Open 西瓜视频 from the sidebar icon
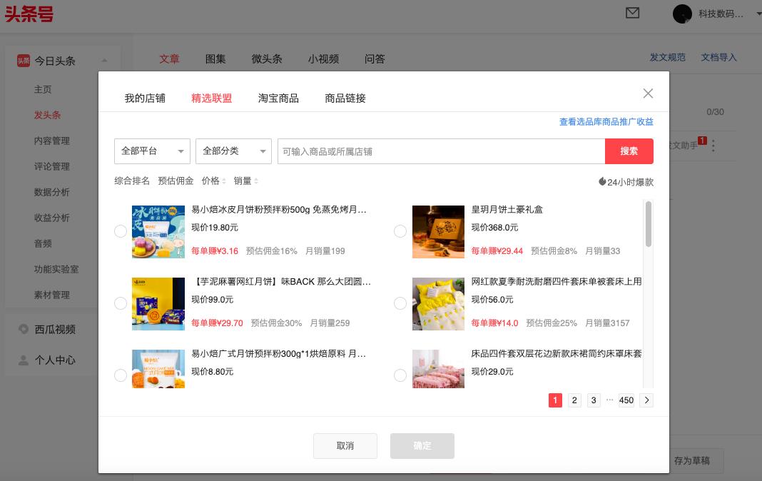The height and width of the screenshot is (481, 762). coord(21,329)
